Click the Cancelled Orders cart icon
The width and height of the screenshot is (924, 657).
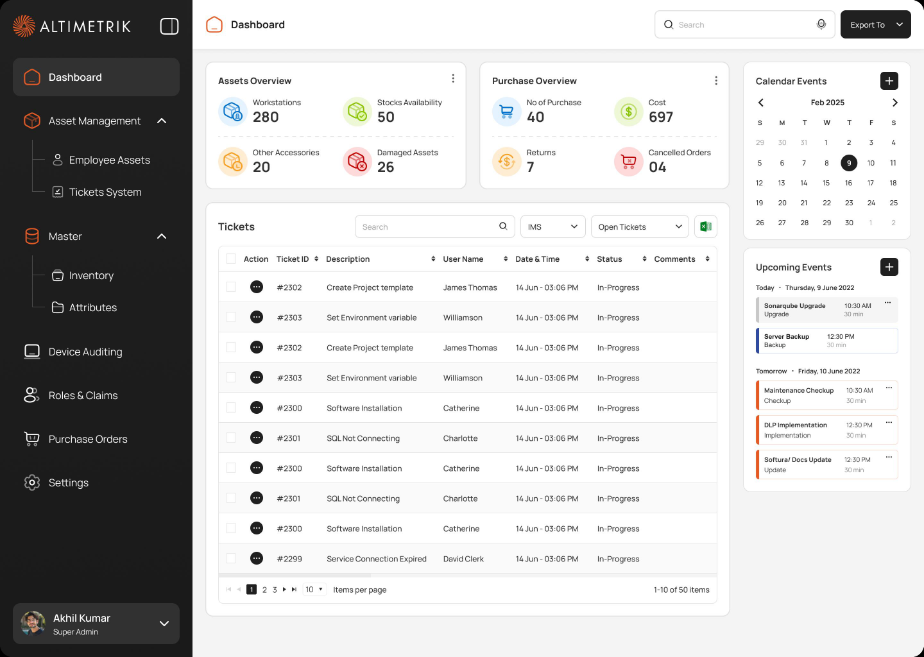tap(629, 162)
